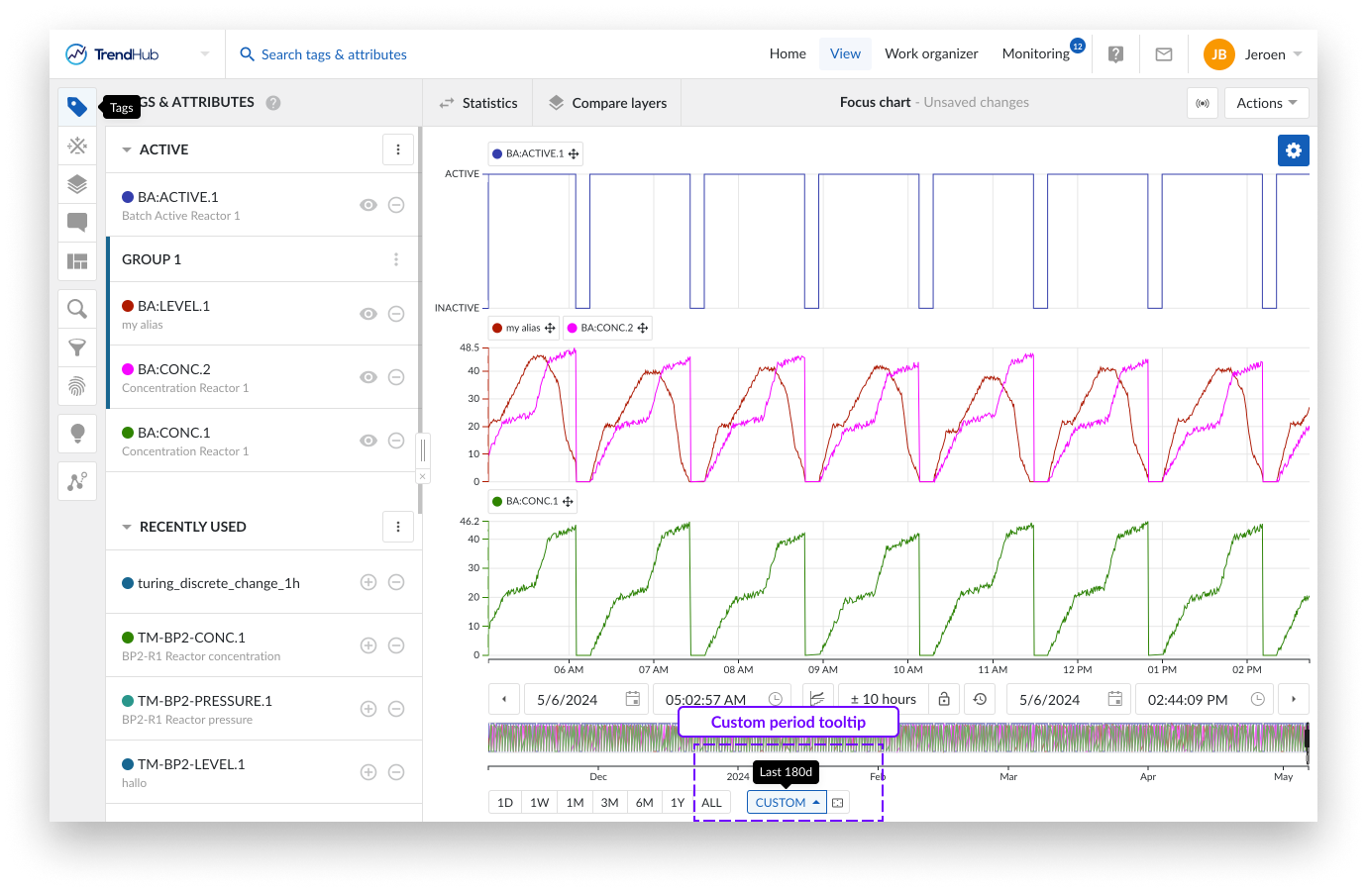Toggle visibility of BA:LEVEL.1 tag
This screenshot has height=891, width=1367.
pyautogui.click(x=368, y=314)
